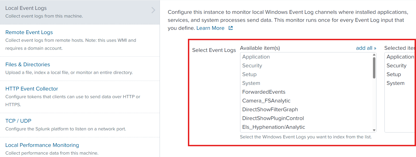Choose the TCP / UDP input option
Image resolution: width=416 pixels, height=157 pixels.
[x=18, y=121]
